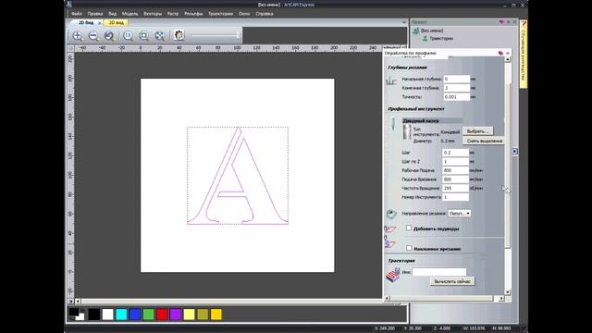Click the 'Выбрать...' tool select button
This screenshot has height=333, width=592.
tap(477, 131)
